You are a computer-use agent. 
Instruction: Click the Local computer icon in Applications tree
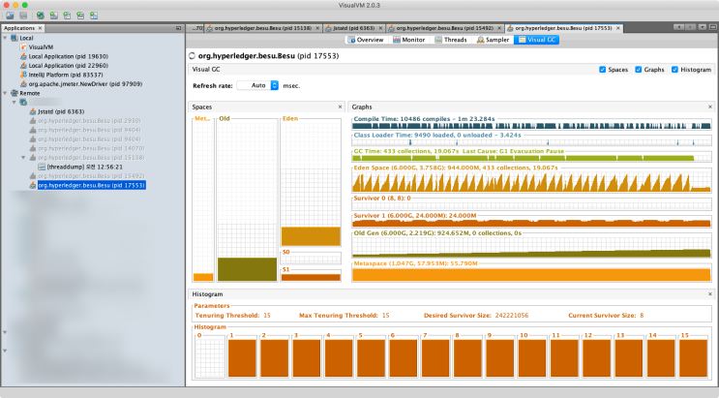pyautogui.click(x=15, y=38)
